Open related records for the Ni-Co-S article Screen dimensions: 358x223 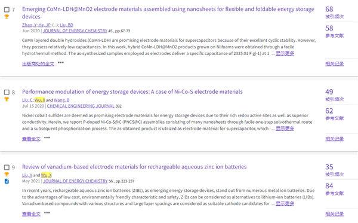(334, 139)
